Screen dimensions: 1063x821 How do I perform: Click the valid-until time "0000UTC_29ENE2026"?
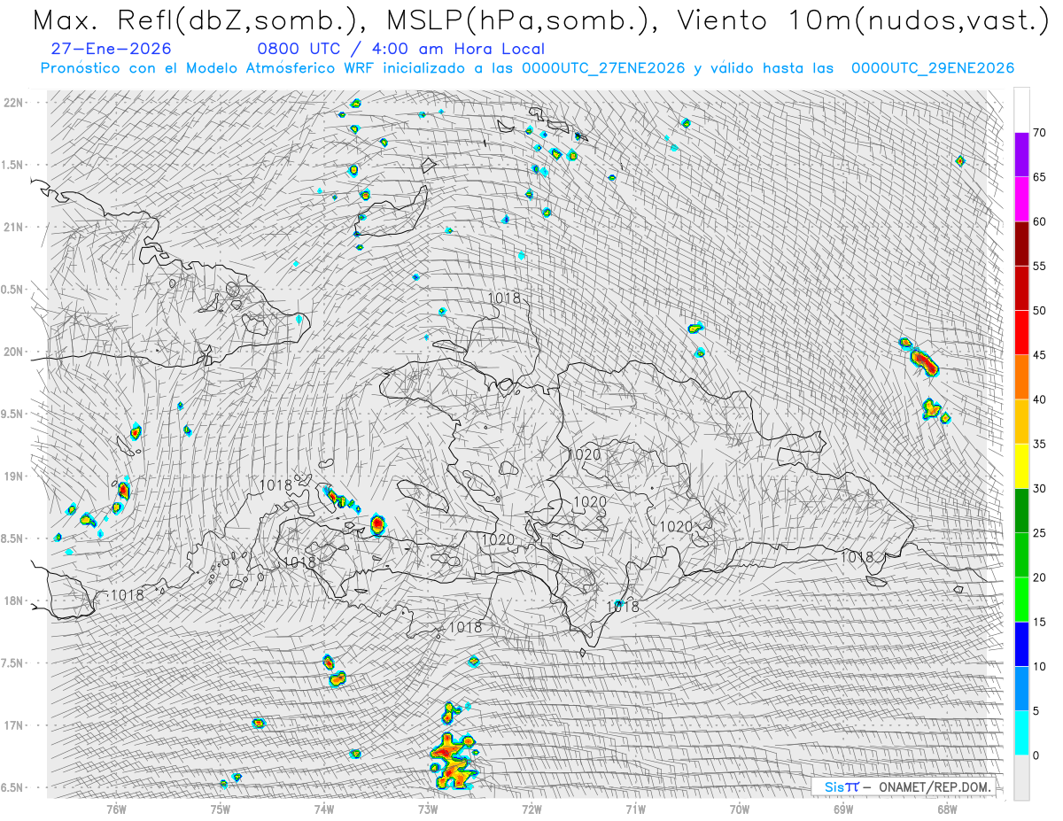(x=933, y=68)
